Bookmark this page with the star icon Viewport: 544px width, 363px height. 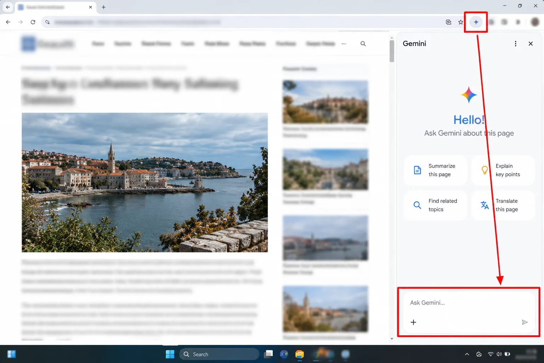(x=460, y=22)
